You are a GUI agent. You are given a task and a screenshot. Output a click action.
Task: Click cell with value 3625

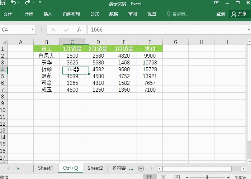click(72, 63)
